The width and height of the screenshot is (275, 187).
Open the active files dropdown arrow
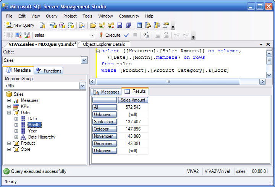point(261,45)
